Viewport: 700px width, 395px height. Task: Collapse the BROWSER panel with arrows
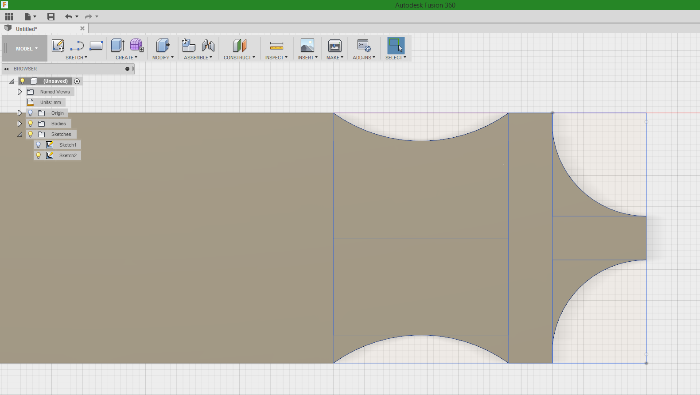tap(6, 69)
